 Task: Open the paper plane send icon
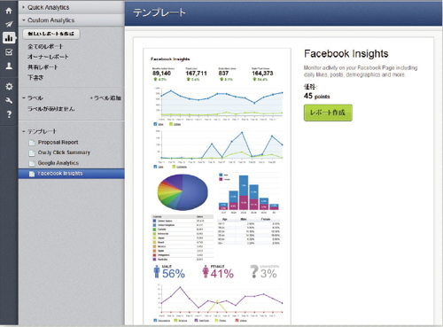coord(9,24)
